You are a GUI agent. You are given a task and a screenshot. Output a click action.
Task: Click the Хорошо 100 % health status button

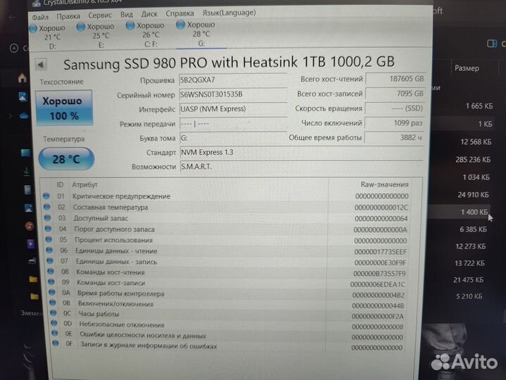pos(64,108)
